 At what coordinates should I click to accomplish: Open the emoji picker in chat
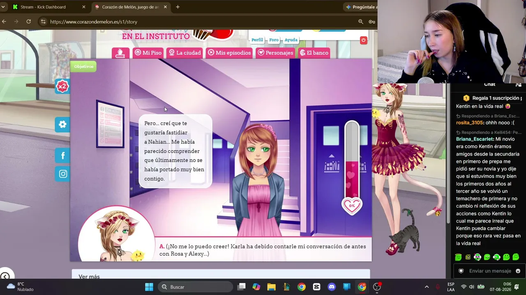coord(518,271)
